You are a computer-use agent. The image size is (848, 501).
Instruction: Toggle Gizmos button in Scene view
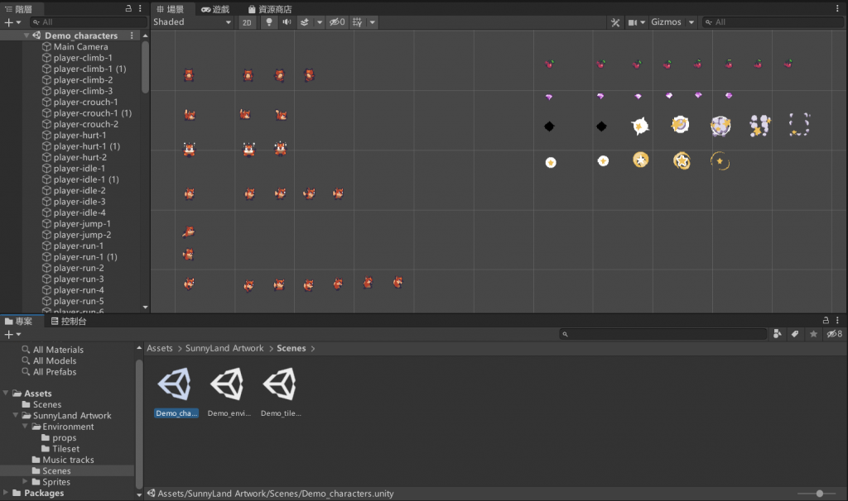pyautogui.click(x=666, y=22)
